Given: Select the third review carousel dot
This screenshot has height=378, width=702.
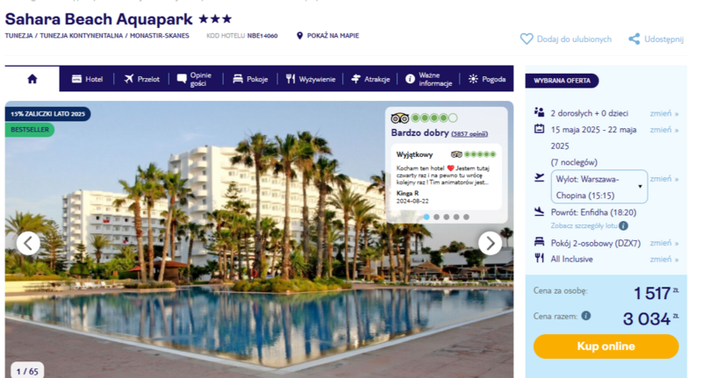Looking at the screenshot, I should [447, 217].
